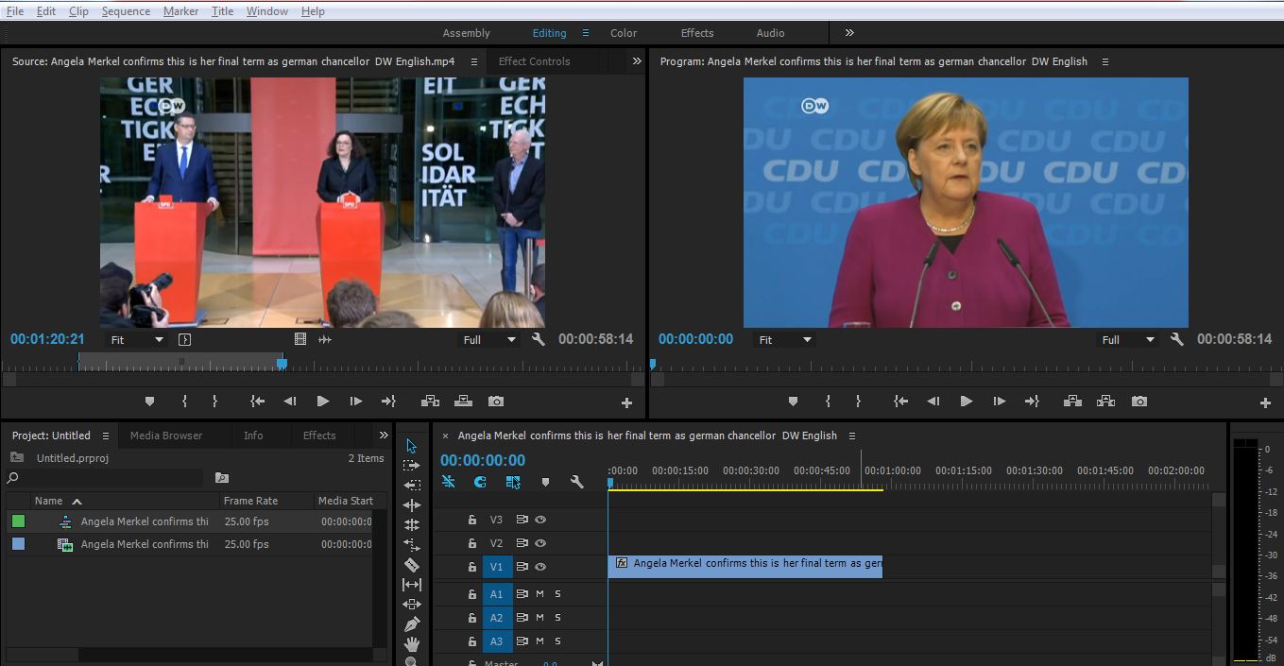Click Insert button in Source monitor
Screen dimensions: 1284x666
[x=430, y=401]
